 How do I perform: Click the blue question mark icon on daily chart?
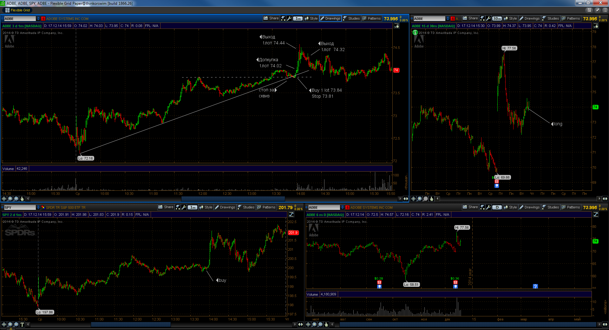click(x=535, y=286)
